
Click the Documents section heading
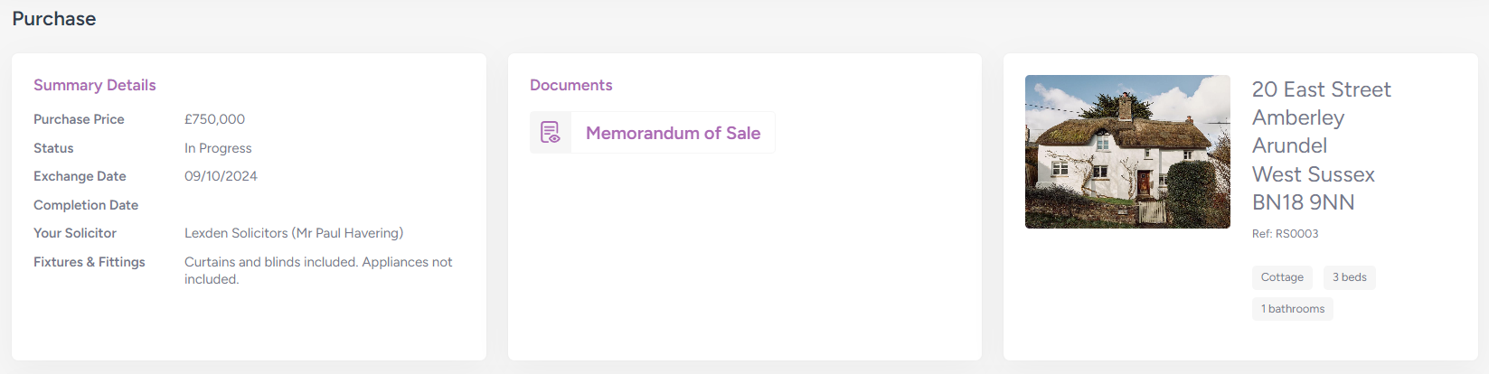[x=570, y=85]
